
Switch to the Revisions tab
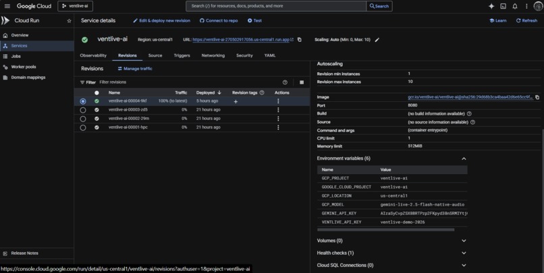128,55
